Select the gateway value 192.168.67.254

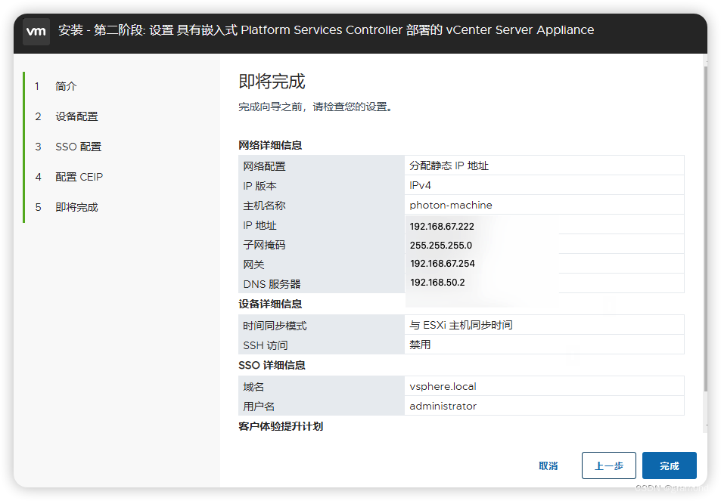pyautogui.click(x=442, y=264)
